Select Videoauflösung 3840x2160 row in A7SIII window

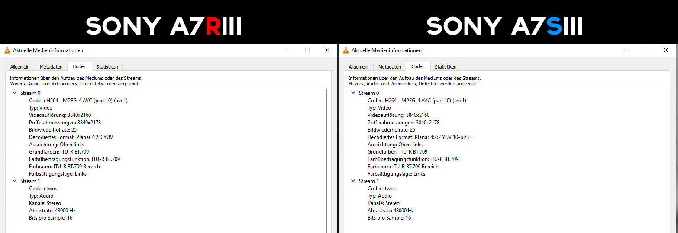click(x=399, y=115)
